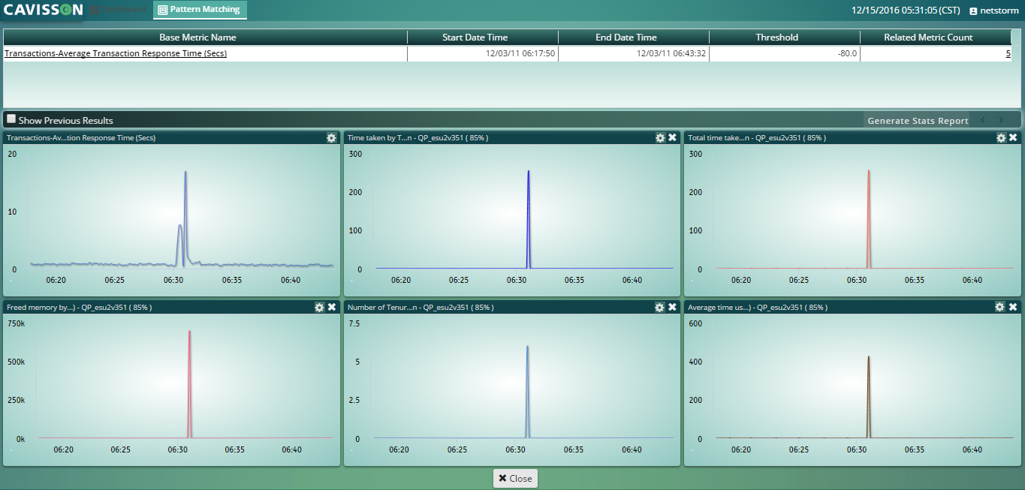Image resolution: width=1025 pixels, height=490 pixels.
Task: Open Transactions-Average Transaction Response Time link
Action: click(x=116, y=53)
